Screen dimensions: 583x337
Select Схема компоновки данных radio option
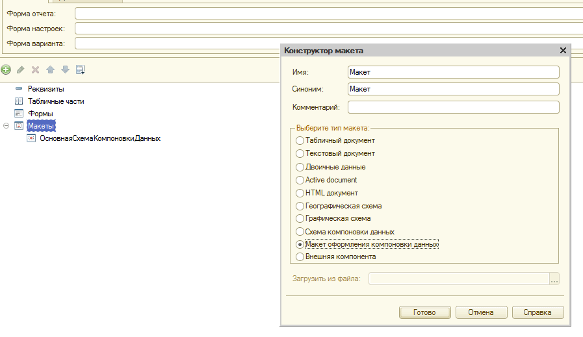300,232
